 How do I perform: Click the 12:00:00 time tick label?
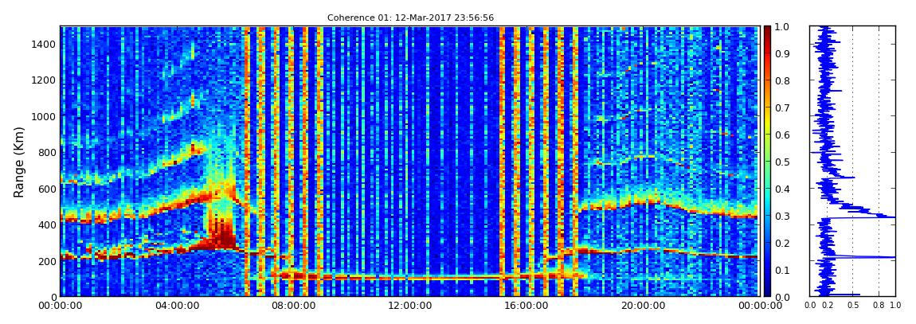pyautogui.click(x=409, y=306)
